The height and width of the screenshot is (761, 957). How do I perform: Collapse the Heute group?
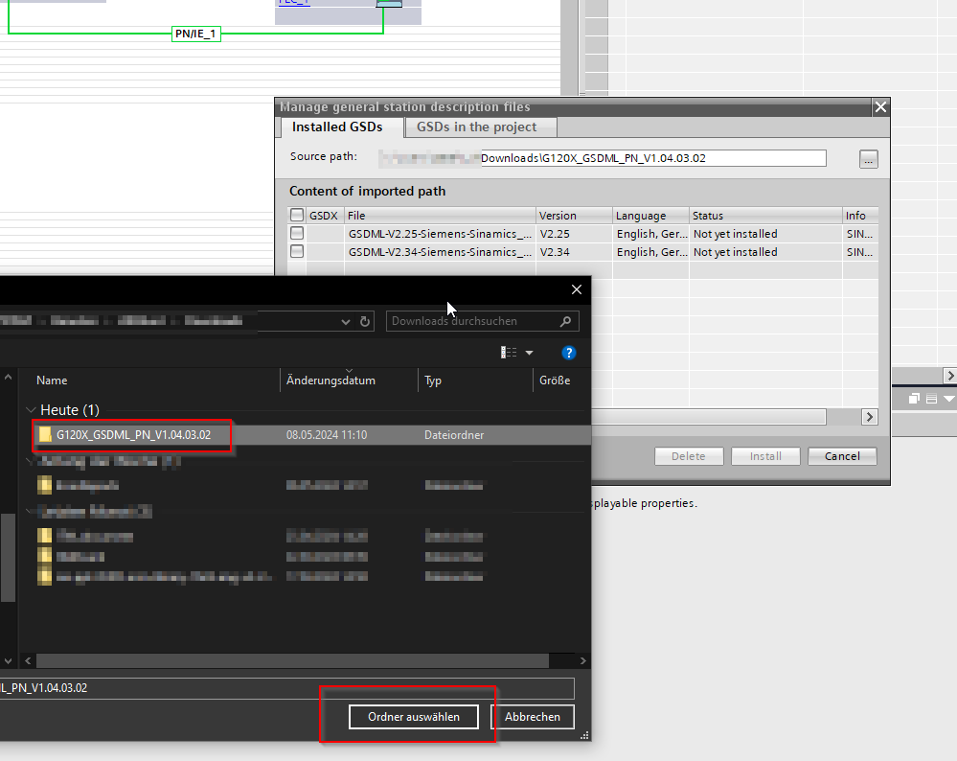(31, 410)
